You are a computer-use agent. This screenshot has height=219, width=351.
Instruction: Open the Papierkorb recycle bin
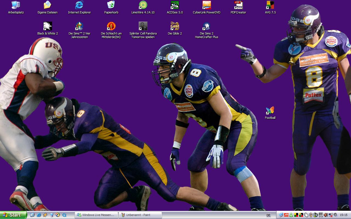point(111,7)
